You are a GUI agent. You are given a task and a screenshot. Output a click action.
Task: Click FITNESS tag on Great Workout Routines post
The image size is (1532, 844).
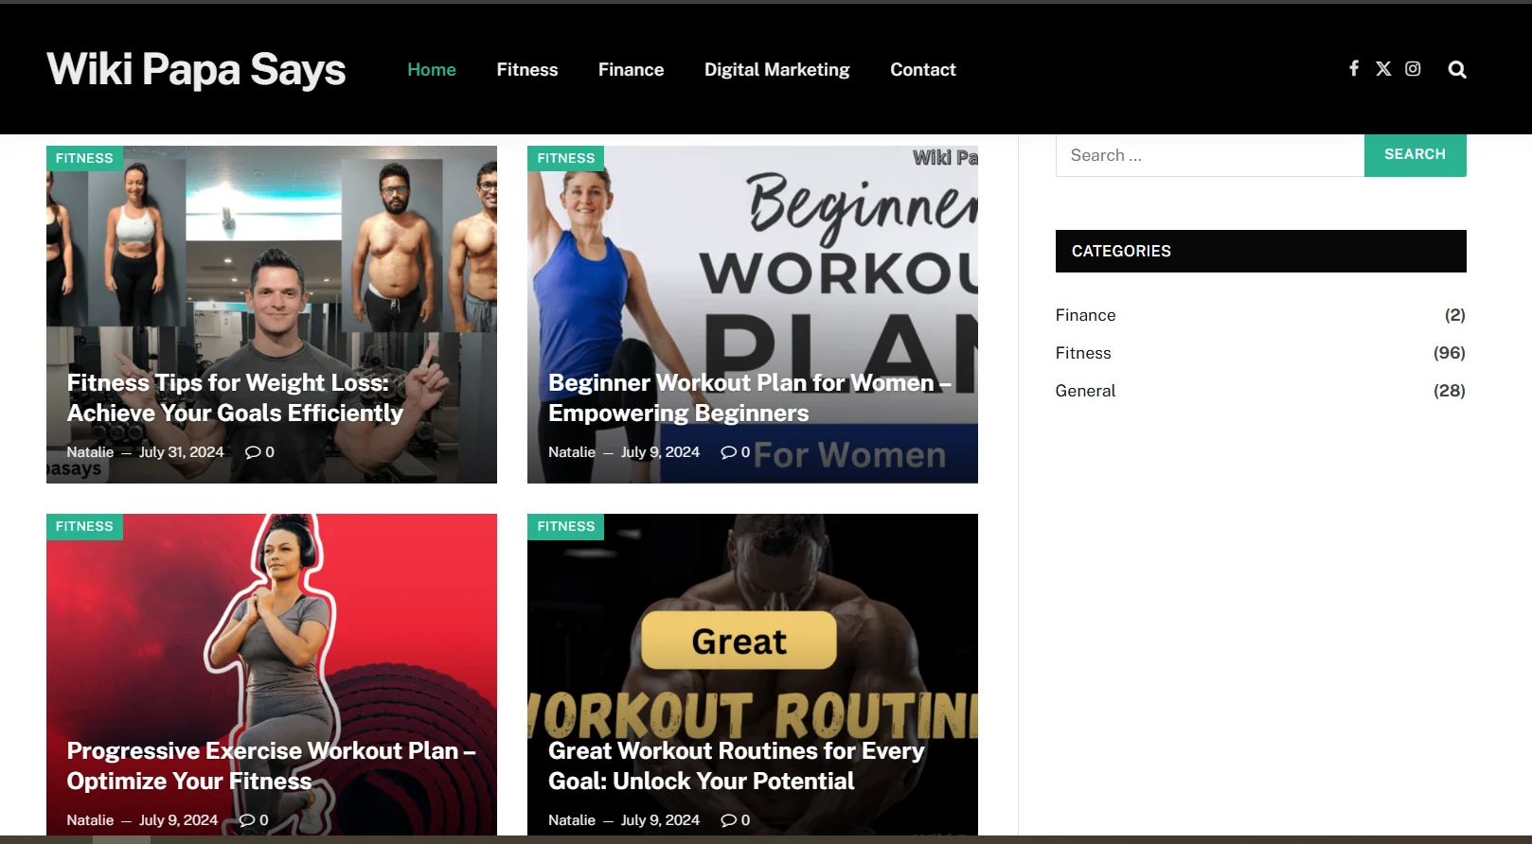point(565,526)
